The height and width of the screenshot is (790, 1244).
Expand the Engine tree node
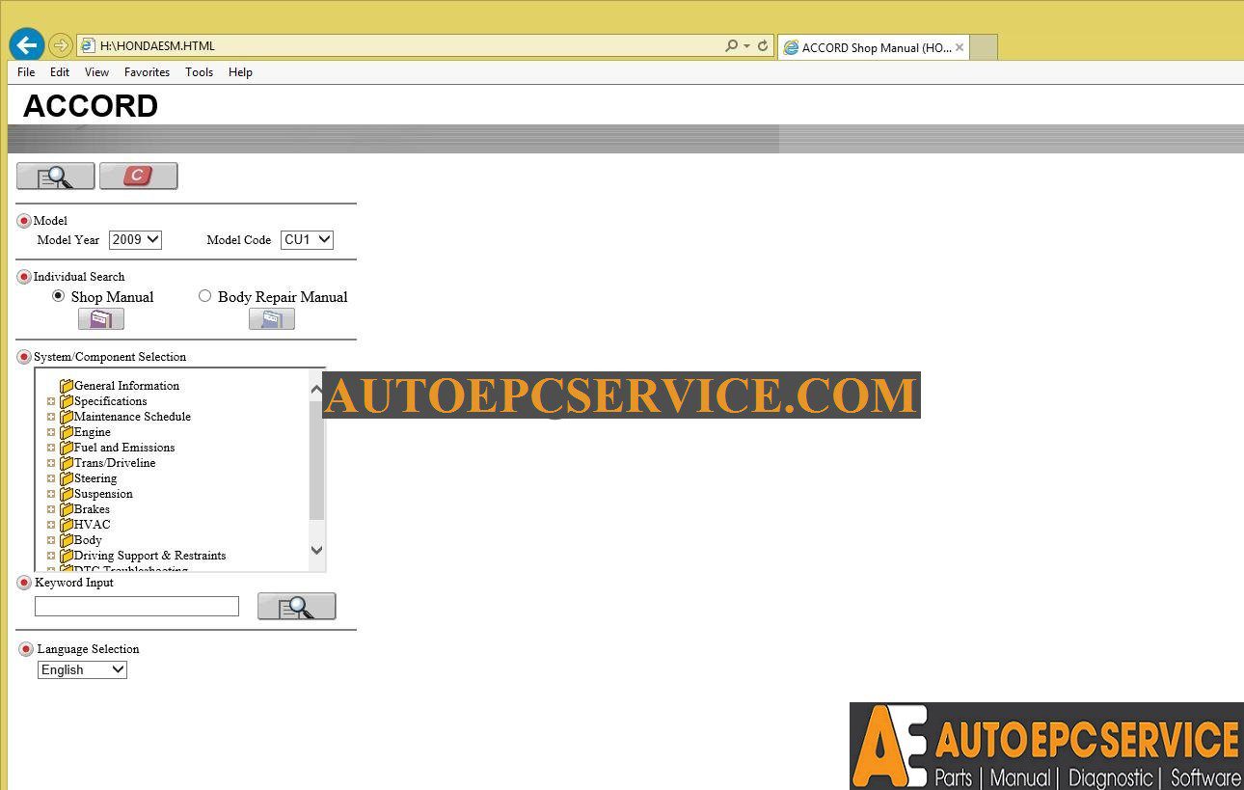[51, 432]
